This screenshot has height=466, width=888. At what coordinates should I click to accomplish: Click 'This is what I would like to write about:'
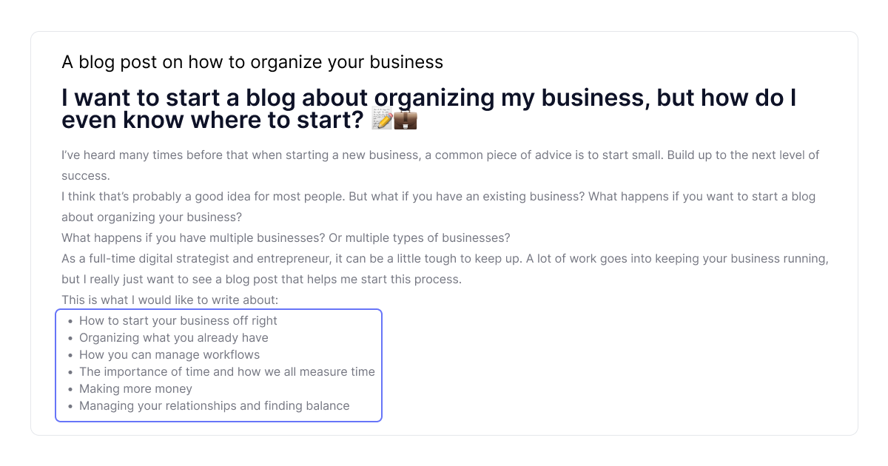pyautogui.click(x=169, y=300)
